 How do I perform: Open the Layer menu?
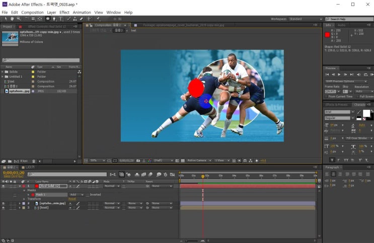point(51,13)
